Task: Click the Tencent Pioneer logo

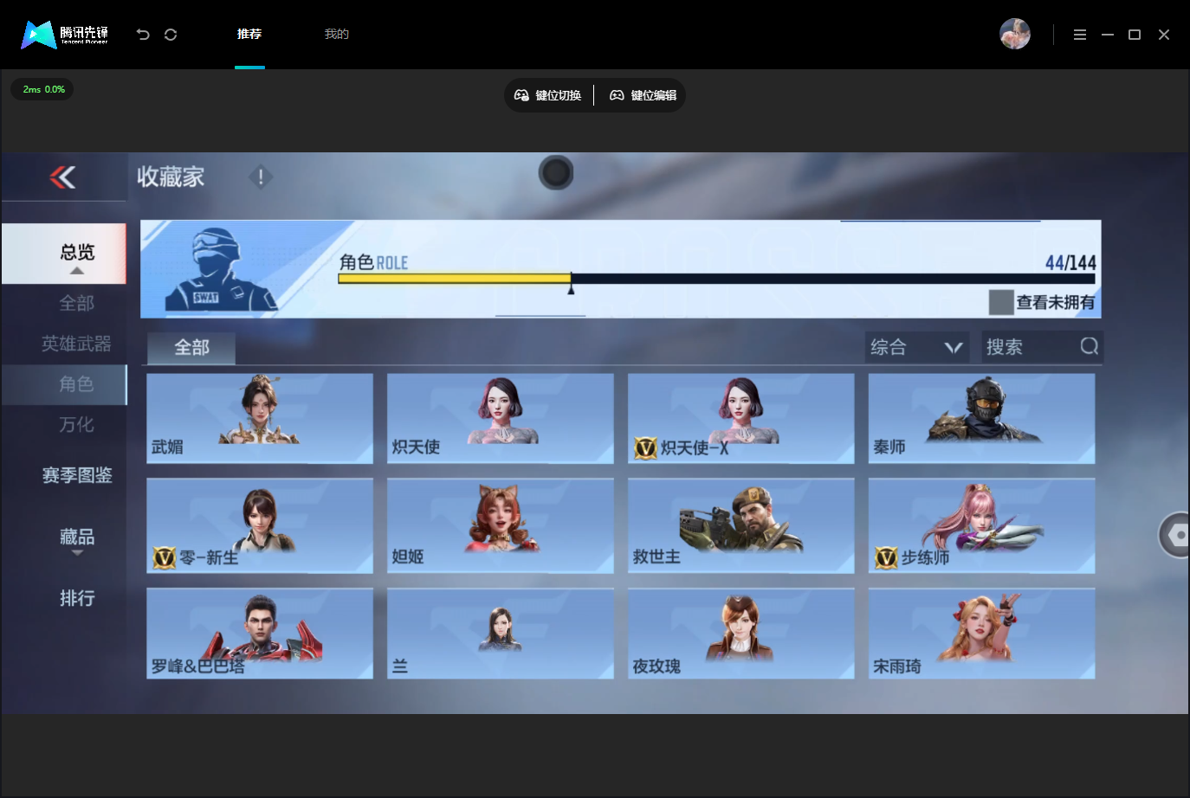Action: 65,35
